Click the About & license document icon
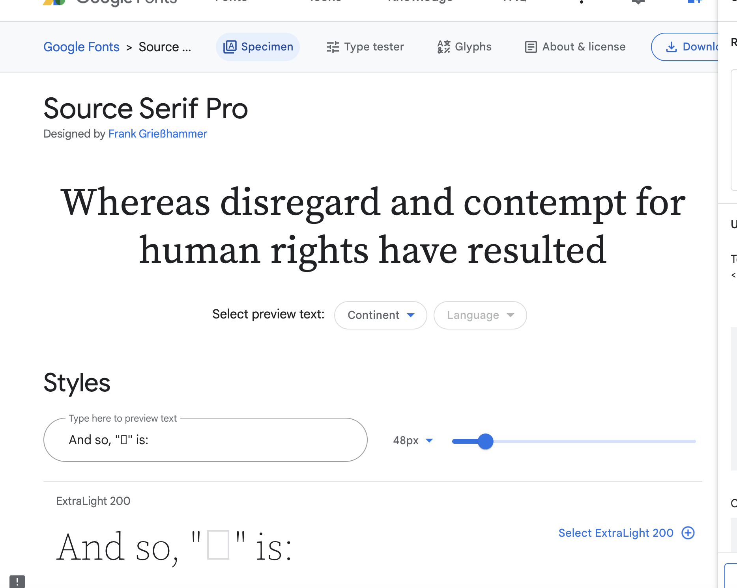Viewport: 737px width, 588px height. click(531, 47)
